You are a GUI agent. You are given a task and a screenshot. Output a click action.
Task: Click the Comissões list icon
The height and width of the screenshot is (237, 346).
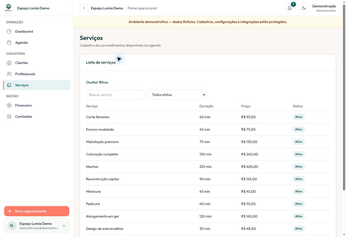coord(9,116)
